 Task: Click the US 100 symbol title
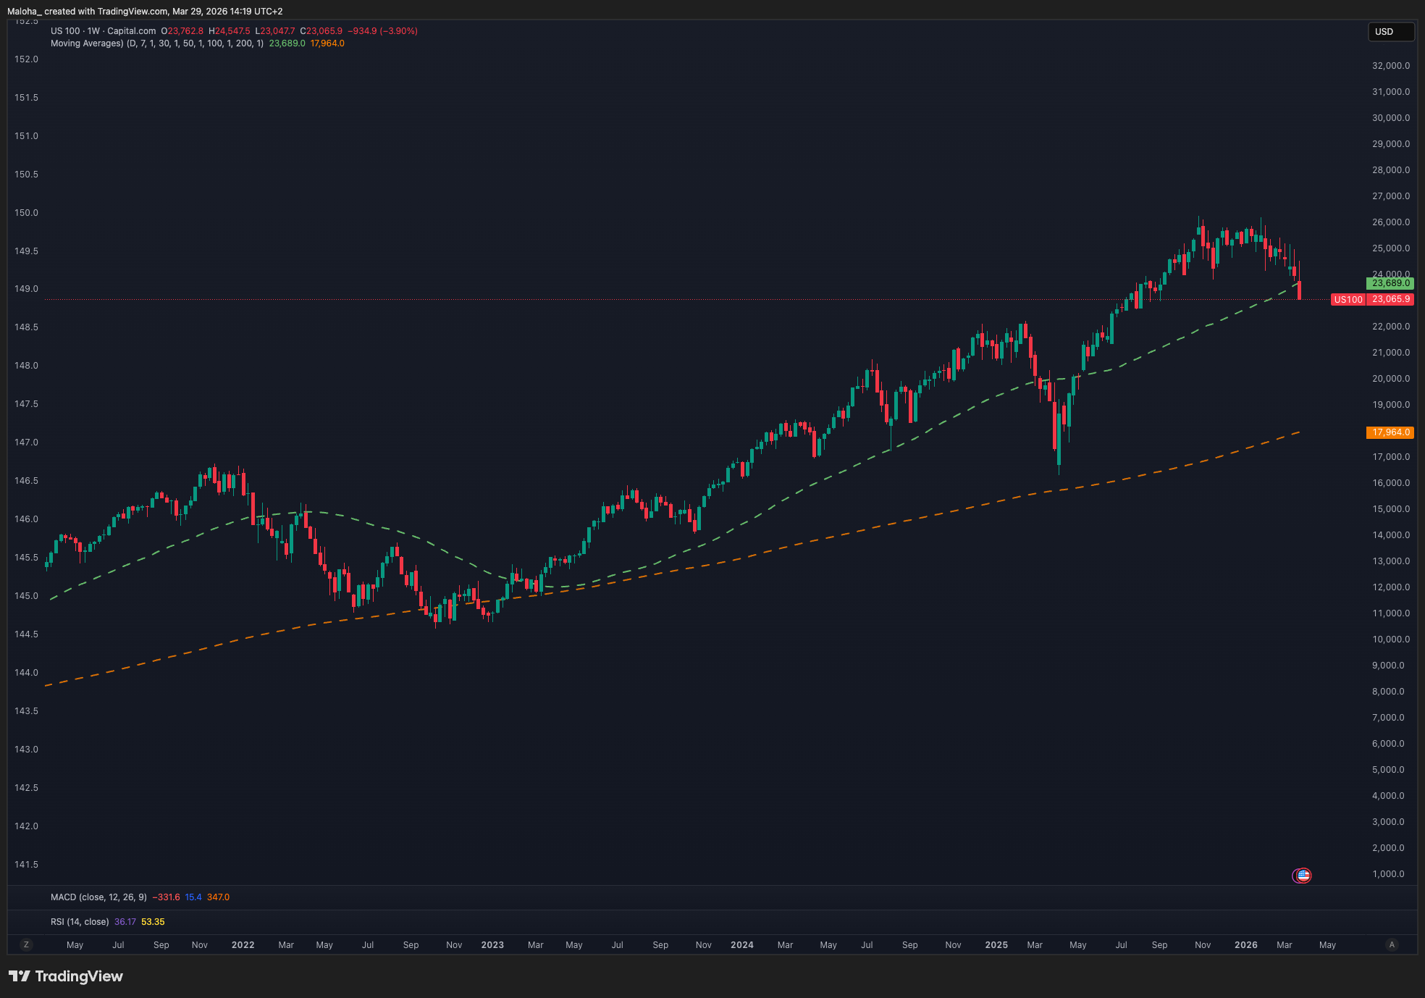65,31
